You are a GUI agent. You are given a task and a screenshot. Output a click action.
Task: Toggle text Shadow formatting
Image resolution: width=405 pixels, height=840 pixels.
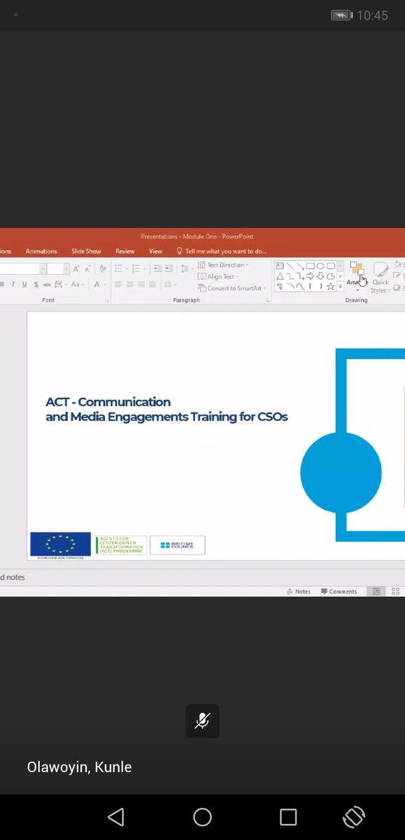pyautogui.click(x=36, y=284)
